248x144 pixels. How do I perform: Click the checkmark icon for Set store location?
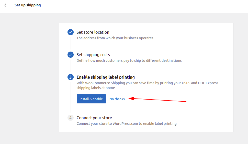(71, 32)
